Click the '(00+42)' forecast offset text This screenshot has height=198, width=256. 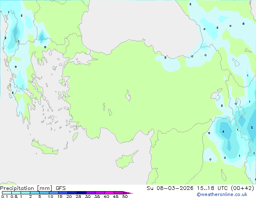[x=243, y=188]
